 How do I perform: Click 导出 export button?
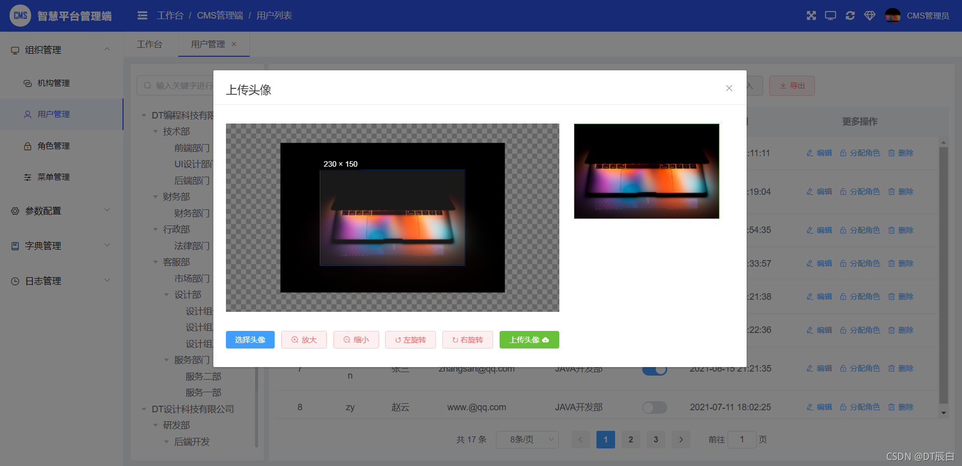pos(792,86)
